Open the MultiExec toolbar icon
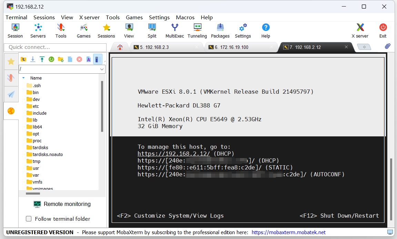 (175, 30)
